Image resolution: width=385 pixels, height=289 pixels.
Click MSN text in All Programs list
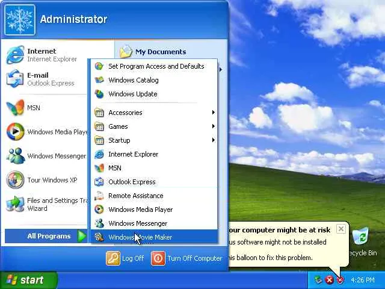[115, 168]
